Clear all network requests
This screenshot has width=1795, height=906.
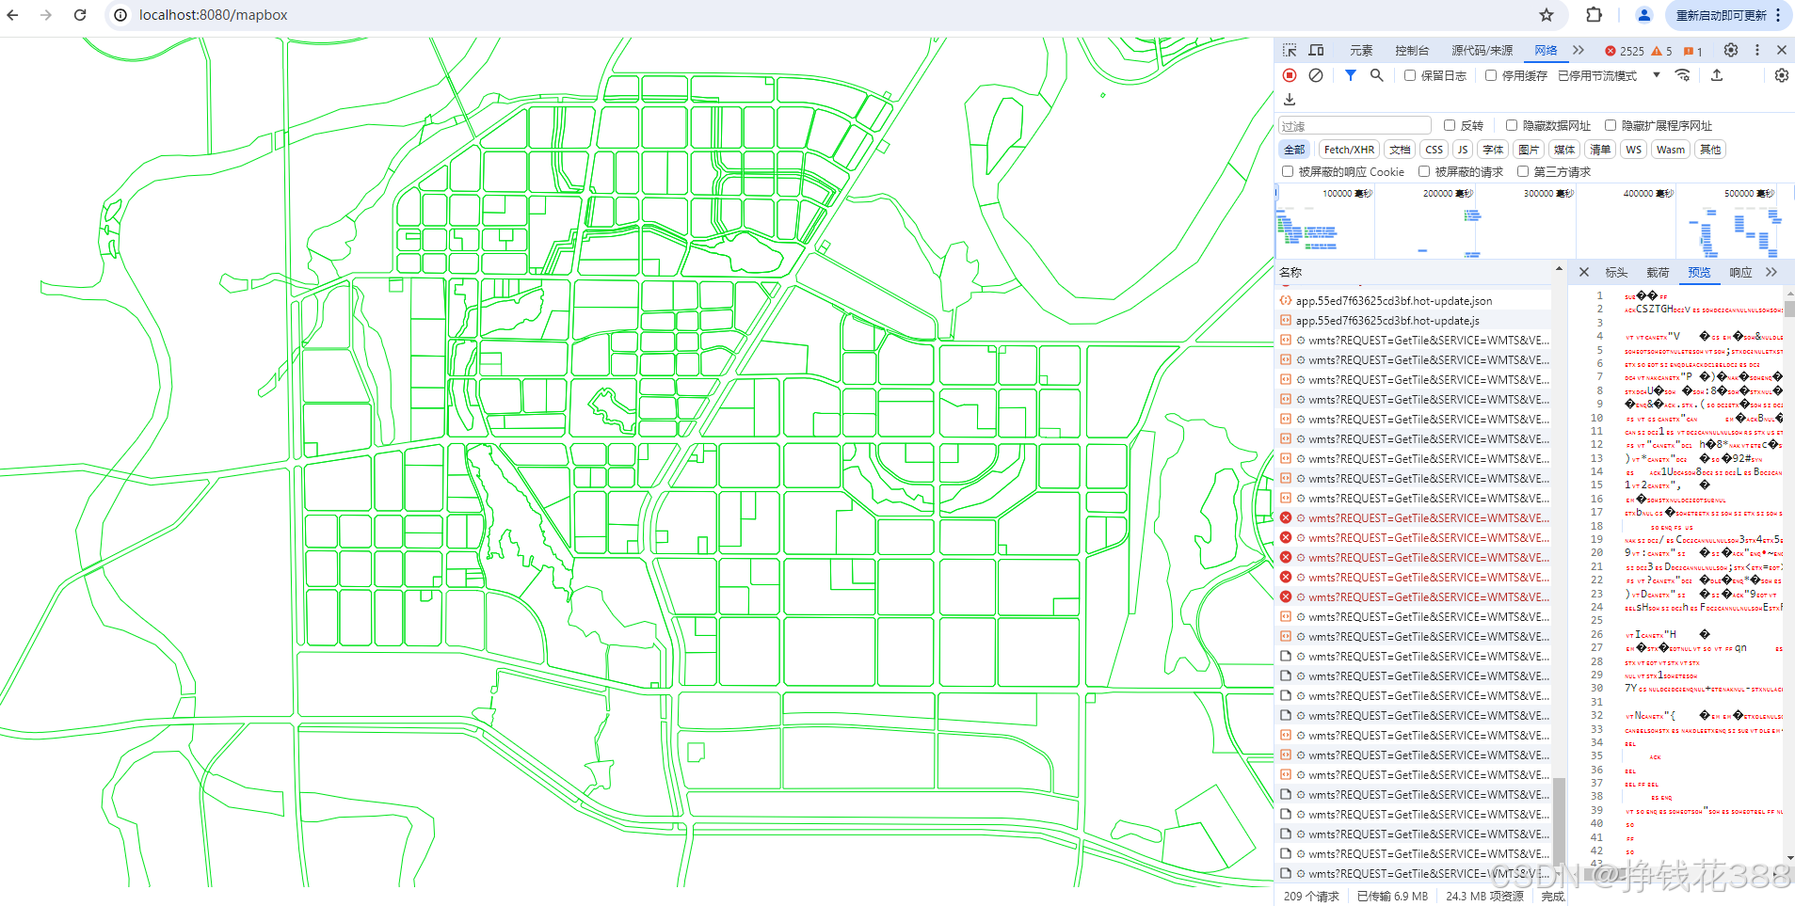(1316, 75)
